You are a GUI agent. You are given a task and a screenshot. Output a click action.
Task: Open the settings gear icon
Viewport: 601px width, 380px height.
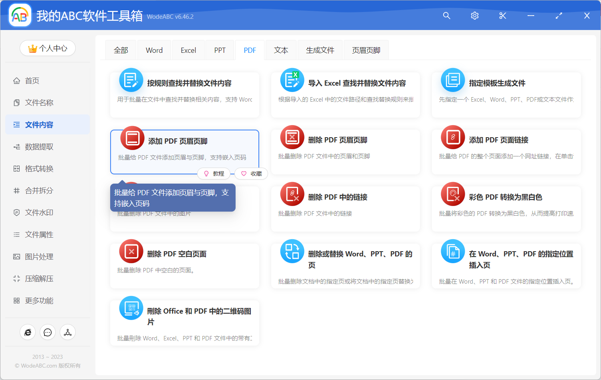tap(474, 16)
